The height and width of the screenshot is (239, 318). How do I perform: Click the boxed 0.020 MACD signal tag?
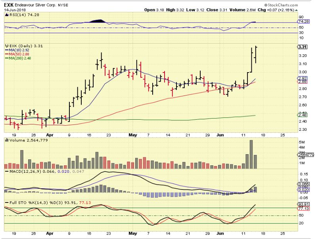(303, 190)
